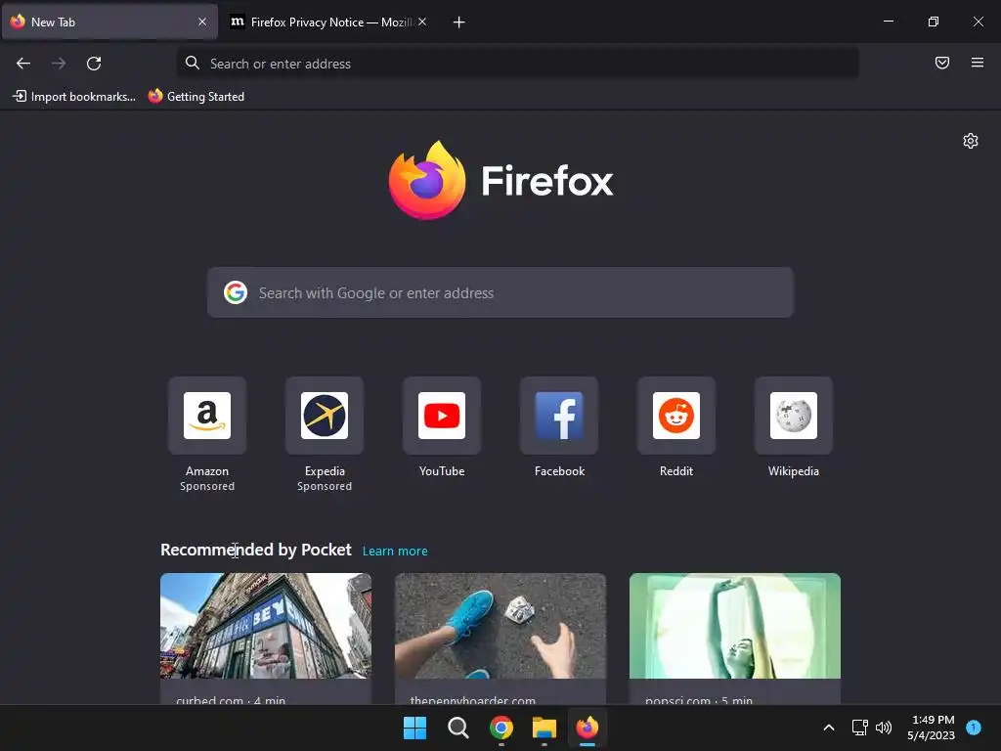Image resolution: width=1001 pixels, height=751 pixels.
Task: Open the popsci.com story thumbnail
Action: [735, 626]
